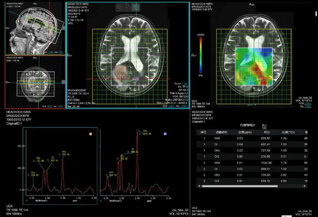The image size is (318, 217).
Task: Select table row with Cr integral 889.51
Action: click(252, 169)
